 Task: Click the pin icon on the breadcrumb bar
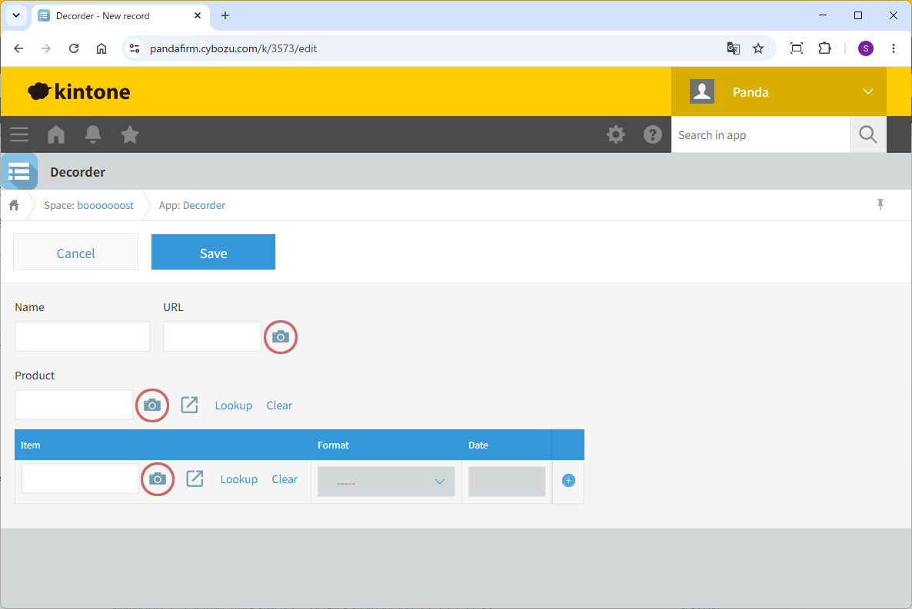point(880,204)
